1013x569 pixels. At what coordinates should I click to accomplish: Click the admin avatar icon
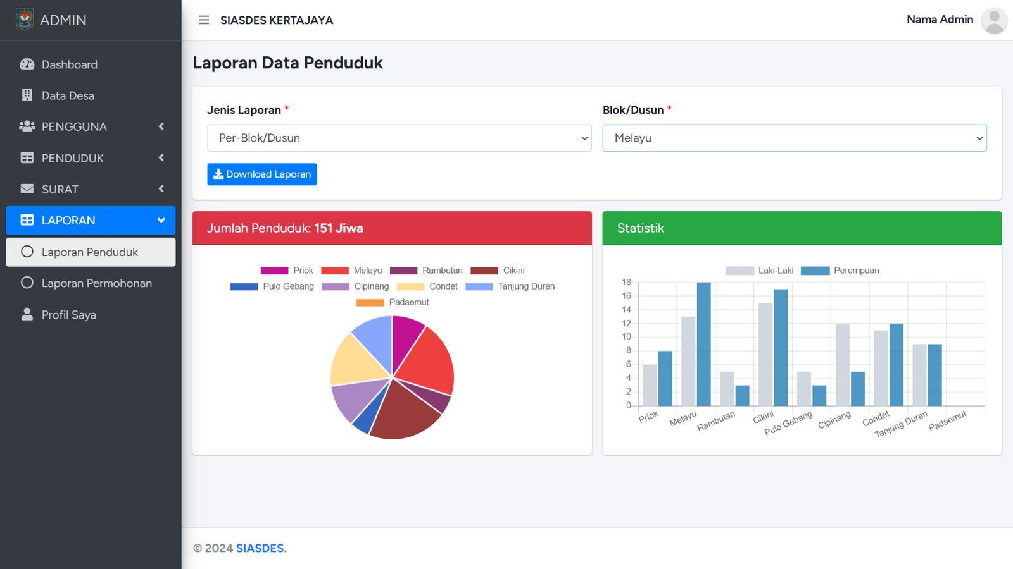[x=993, y=20]
